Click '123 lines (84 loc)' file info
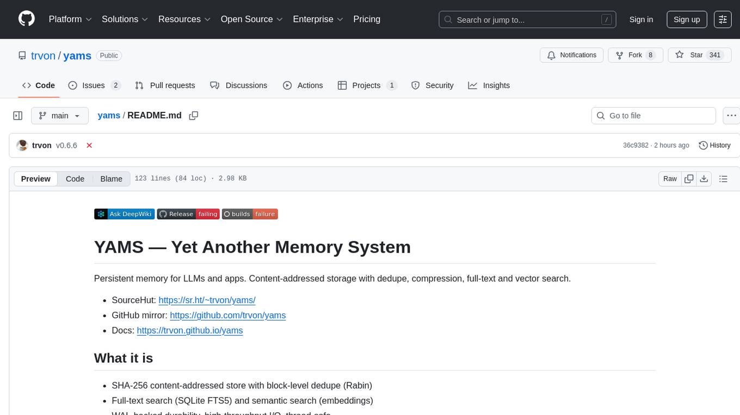This screenshot has width=740, height=415. tap(170, 179)
